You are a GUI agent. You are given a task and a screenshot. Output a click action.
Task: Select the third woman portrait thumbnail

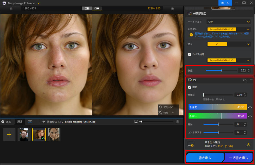[54, 134]
